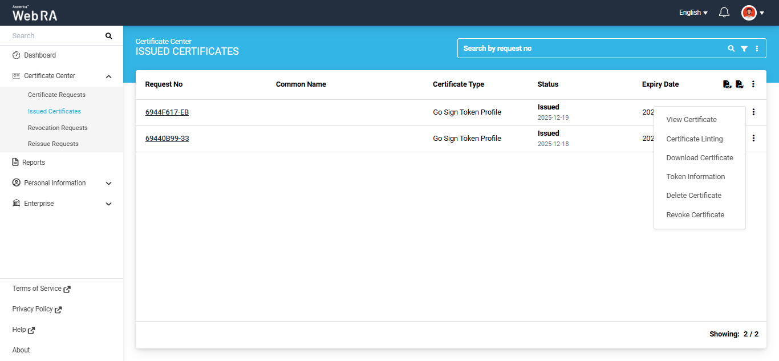779x361 pixels.
Task: Open the notifications bell
Action: tap(724, 13)
